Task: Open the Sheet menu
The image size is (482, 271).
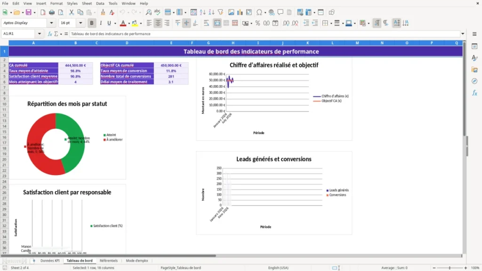Action: 87,3
